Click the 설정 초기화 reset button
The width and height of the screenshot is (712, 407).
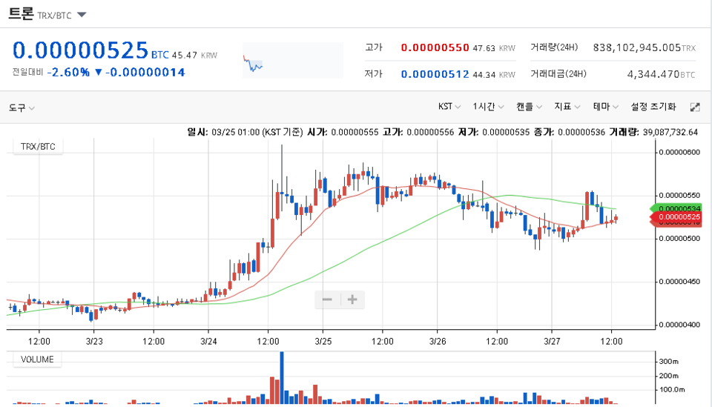(653, 107)
